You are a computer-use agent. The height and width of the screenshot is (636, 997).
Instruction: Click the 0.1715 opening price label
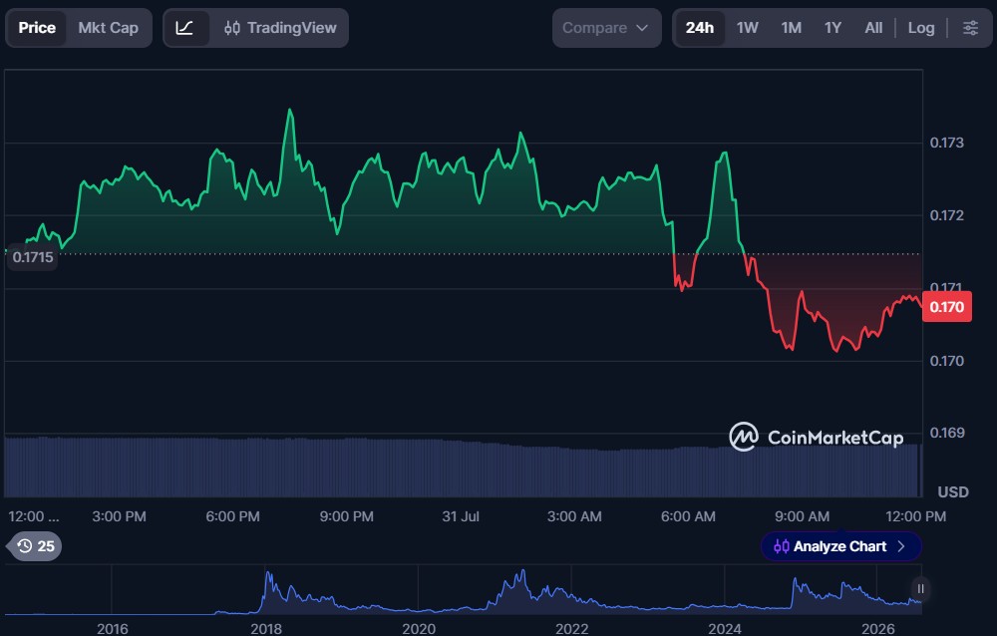[x=33, y=257]
